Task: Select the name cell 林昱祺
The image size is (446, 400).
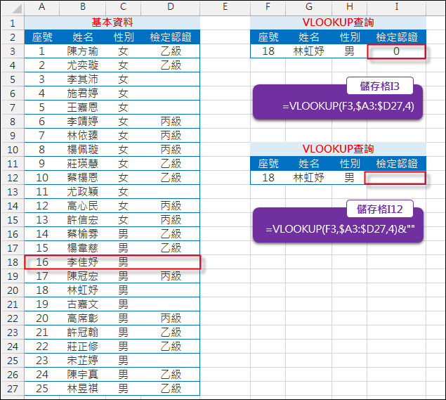Action: (x=82, y=389)
